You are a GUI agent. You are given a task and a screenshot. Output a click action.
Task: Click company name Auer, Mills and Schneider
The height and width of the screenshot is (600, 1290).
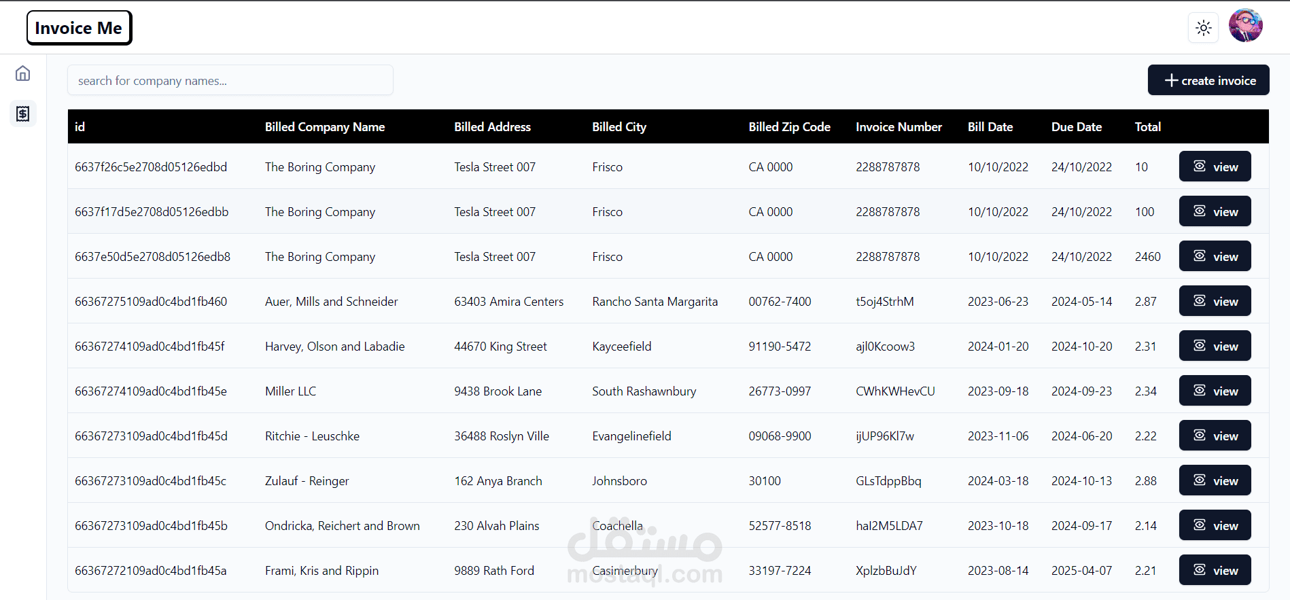click(332, 302)
